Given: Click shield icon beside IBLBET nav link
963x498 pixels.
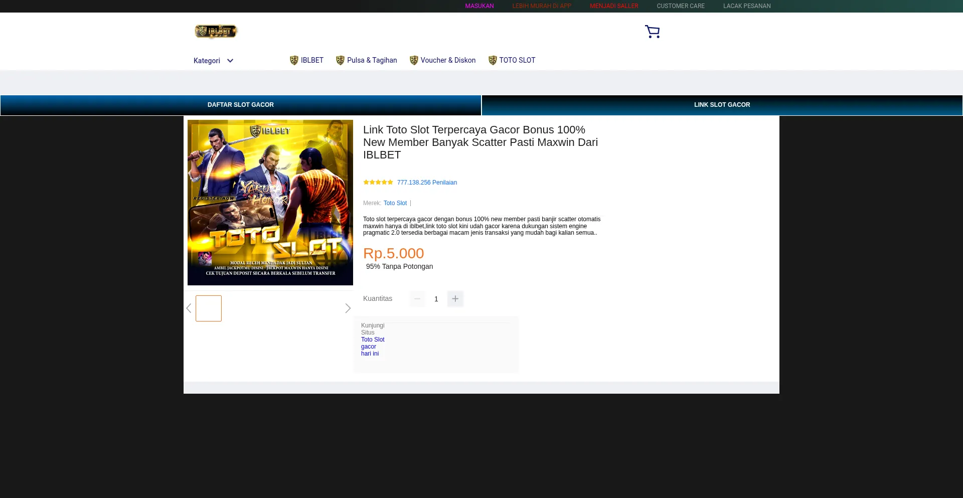Looking at the screenshot, I should pyautogui.click(x=294, y=61).
